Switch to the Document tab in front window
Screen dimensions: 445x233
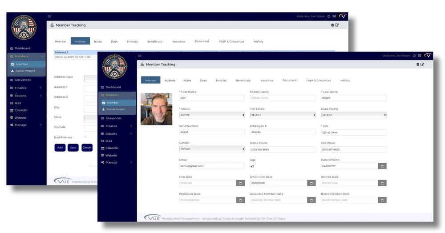click(290, 80)
